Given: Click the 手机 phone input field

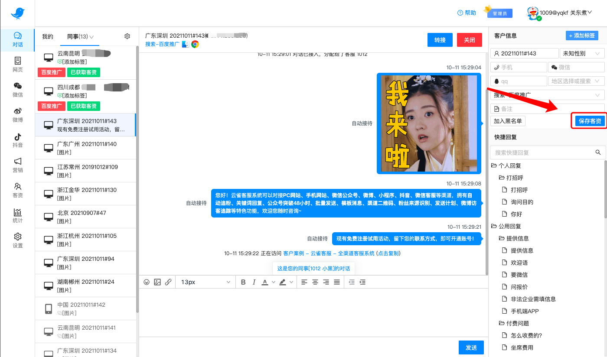Looking at the screenshot, I should pyautogui.click(x=519, y=67).
